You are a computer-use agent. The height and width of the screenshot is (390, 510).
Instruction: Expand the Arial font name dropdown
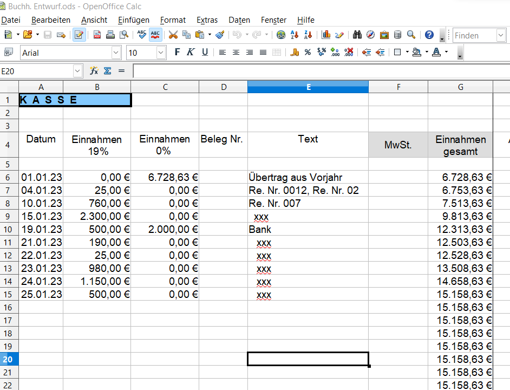[x=116, y=53]
